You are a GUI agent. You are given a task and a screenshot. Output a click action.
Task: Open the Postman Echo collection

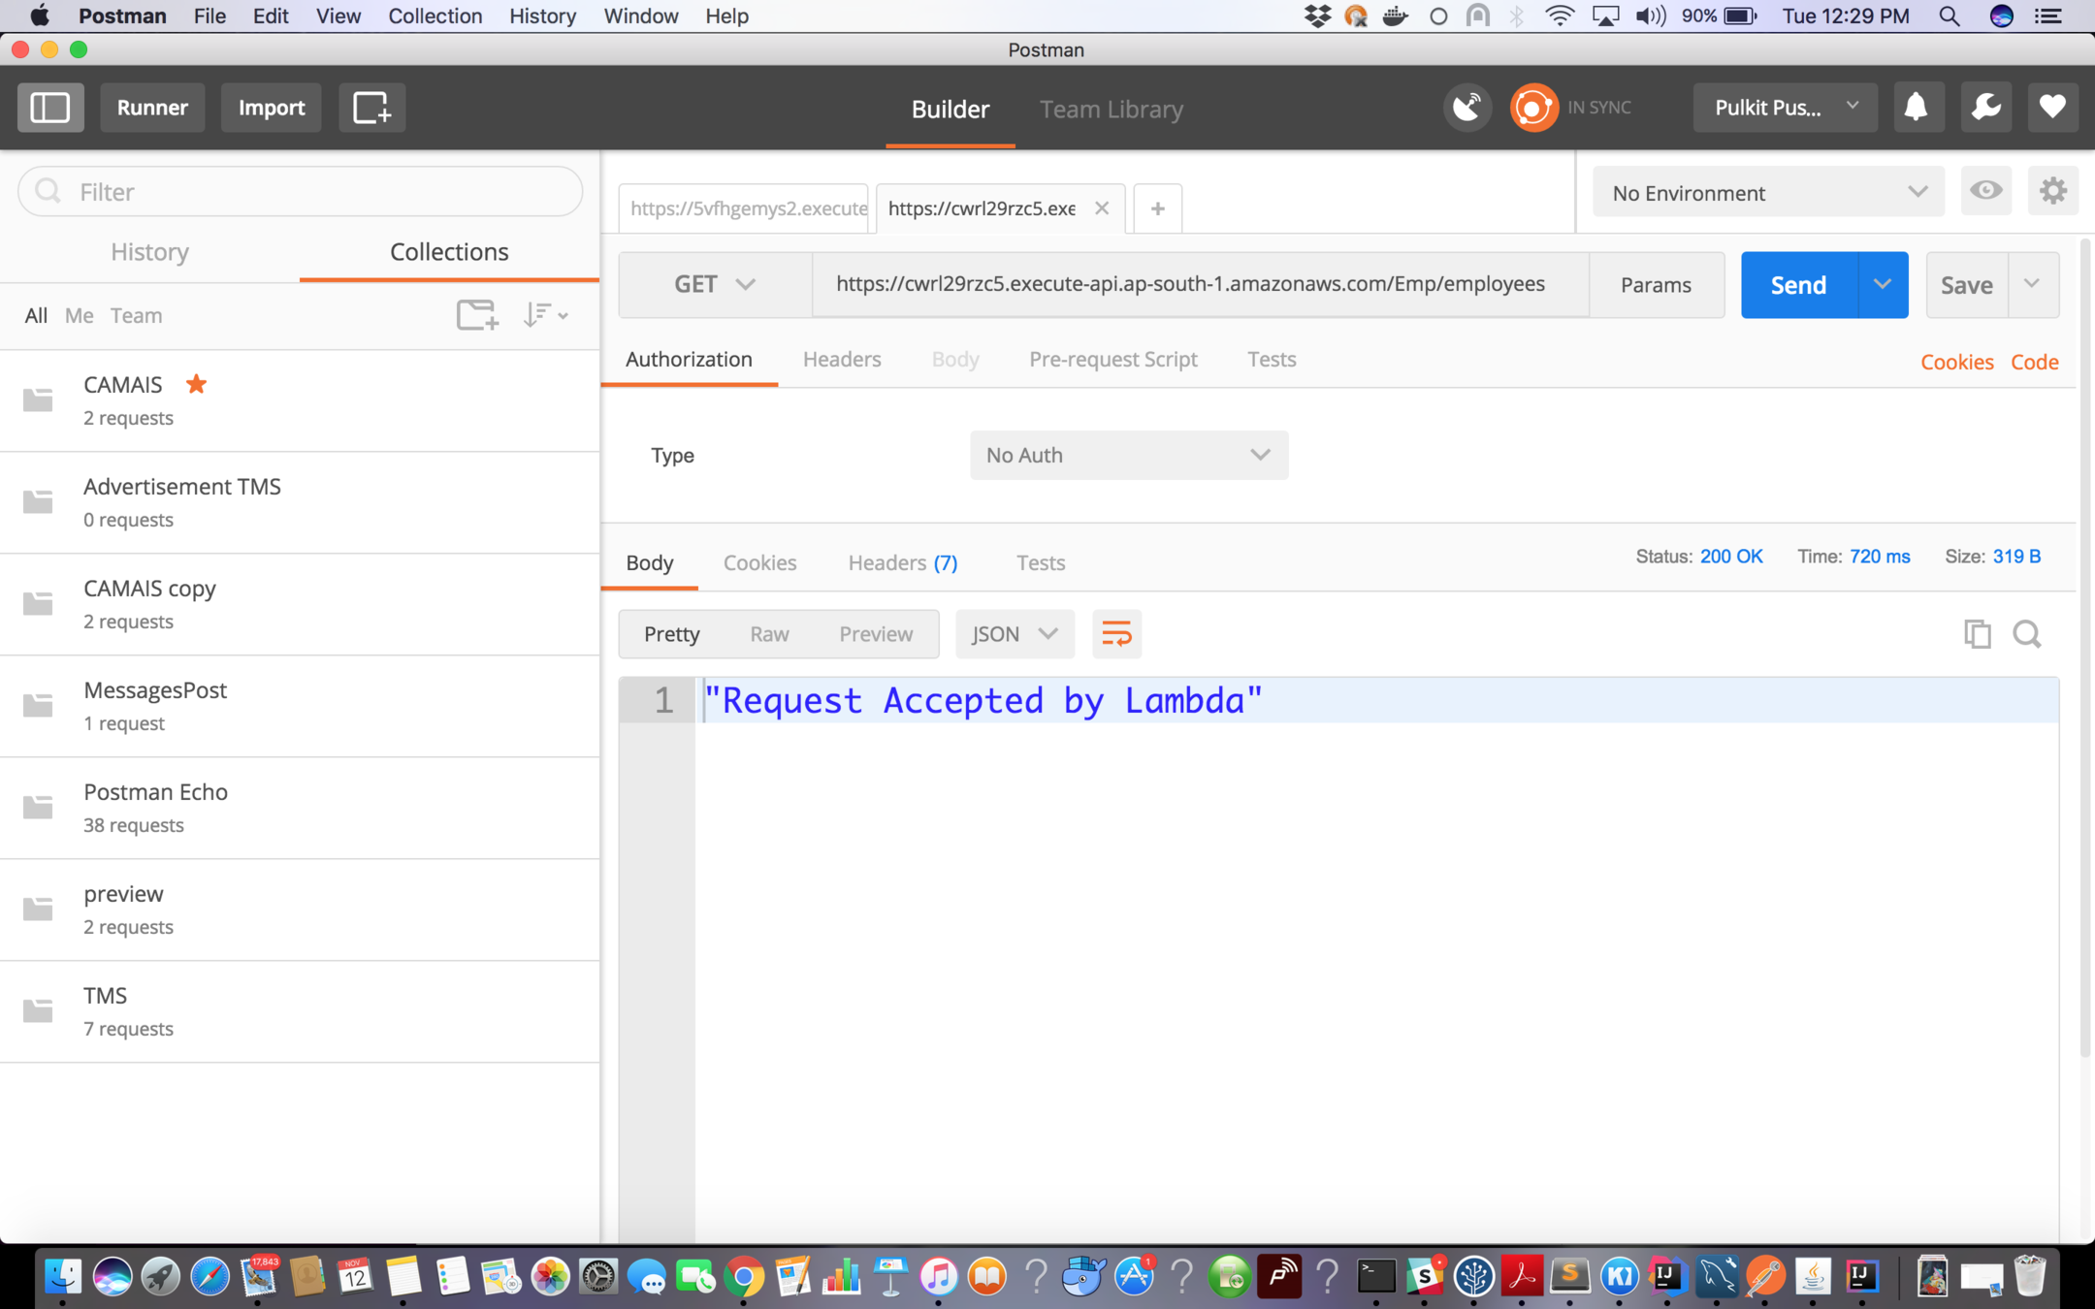[155, 792]
